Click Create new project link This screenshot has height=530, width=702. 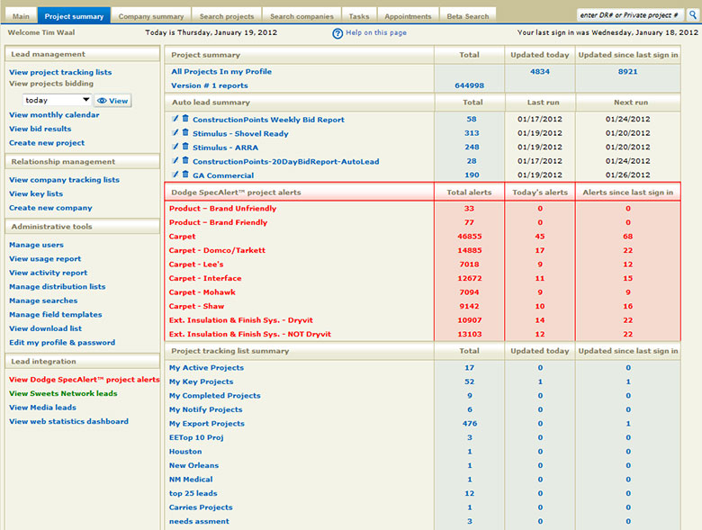[47, 143]
